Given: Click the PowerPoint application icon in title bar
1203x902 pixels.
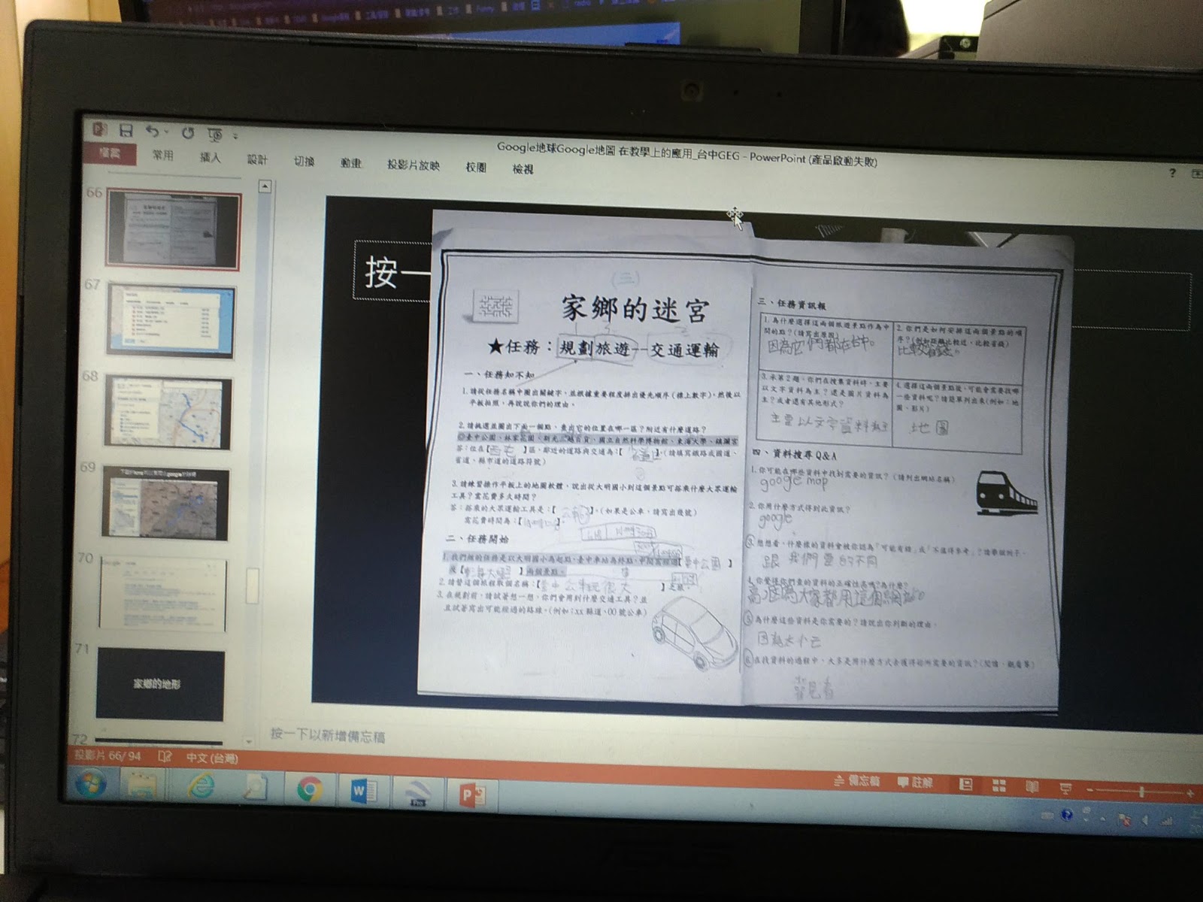Looking at the screenshot, I should pos(100,129).
